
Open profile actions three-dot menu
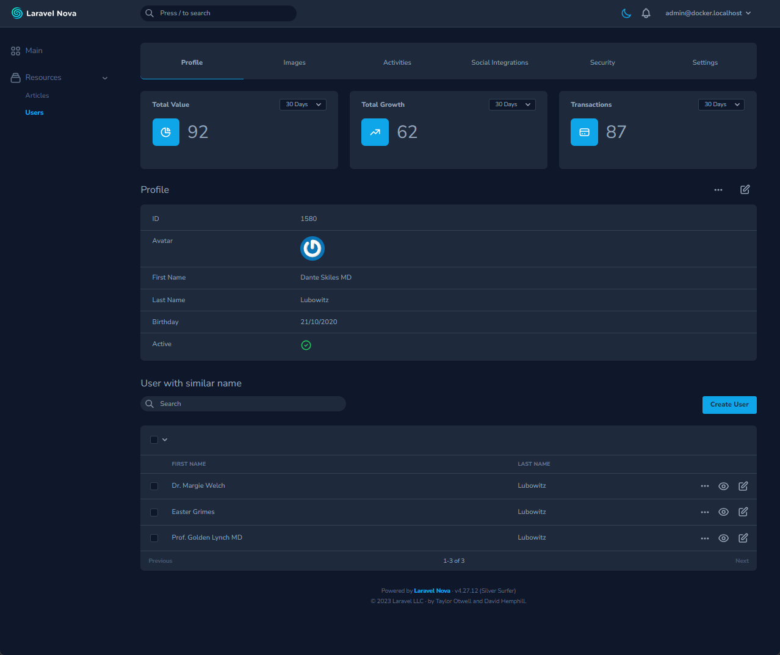718,190
